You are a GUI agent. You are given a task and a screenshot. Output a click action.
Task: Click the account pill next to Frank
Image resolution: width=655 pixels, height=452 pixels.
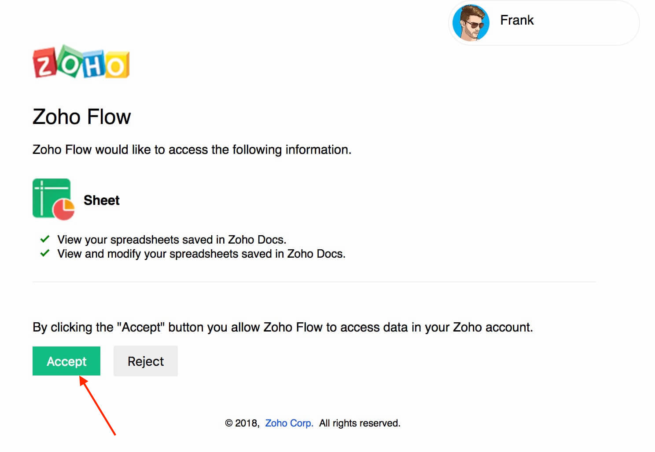[x=544, y=23]
